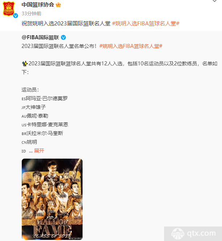222x241 pixels.
Task: Click the verified badge next to FIBA国际篮联
Action: 63,37
